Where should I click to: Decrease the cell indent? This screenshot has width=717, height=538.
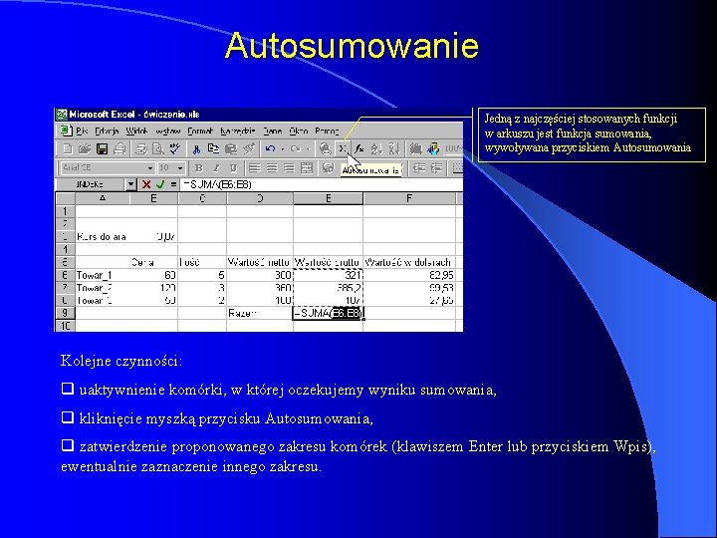(x=419, y=168)
